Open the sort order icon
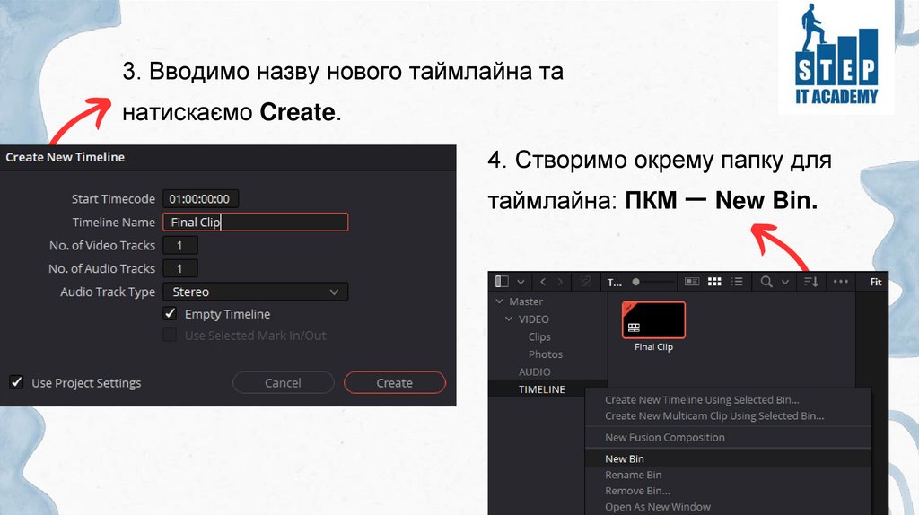This screenshot has height=515, width=919. (x=811, y=282)
